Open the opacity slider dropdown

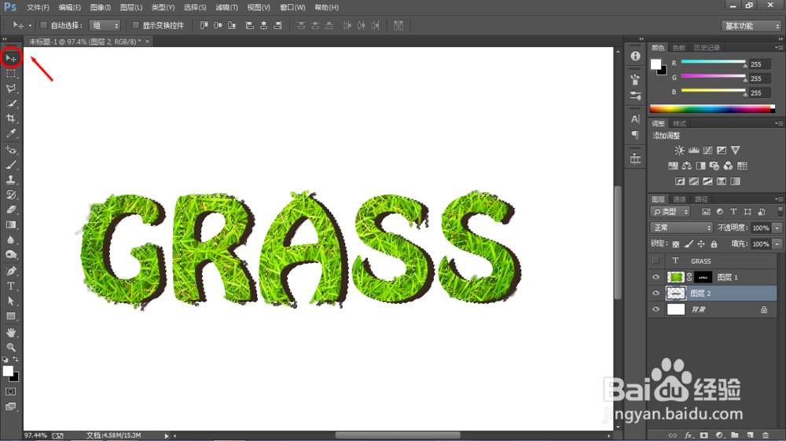pos(777,228)
